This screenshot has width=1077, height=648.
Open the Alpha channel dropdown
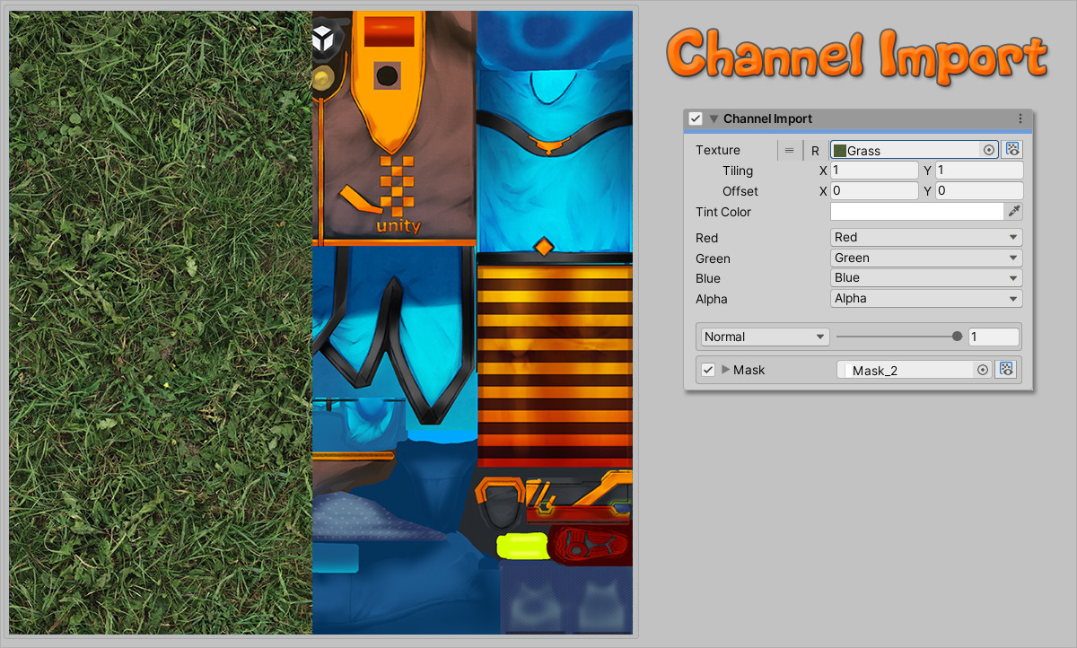click(926, 299)
